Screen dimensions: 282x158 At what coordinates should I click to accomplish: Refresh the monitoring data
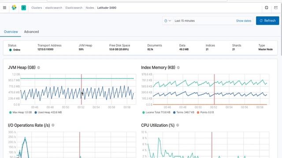click(x=267, y=21)
